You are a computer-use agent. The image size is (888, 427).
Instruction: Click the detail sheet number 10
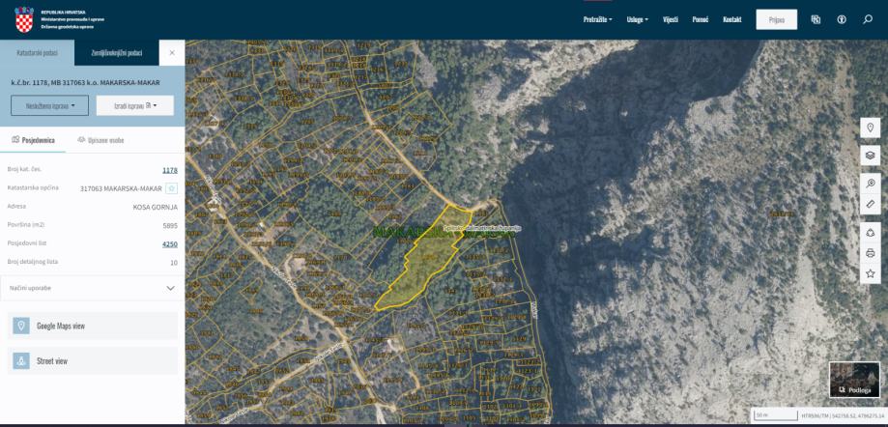pyautogui.click(x=174, y=263)
